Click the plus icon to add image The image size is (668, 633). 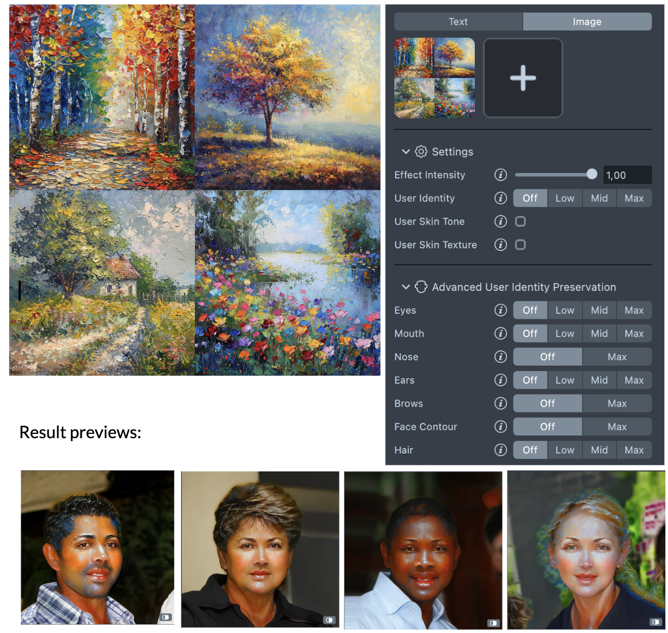tap(523, 78)
